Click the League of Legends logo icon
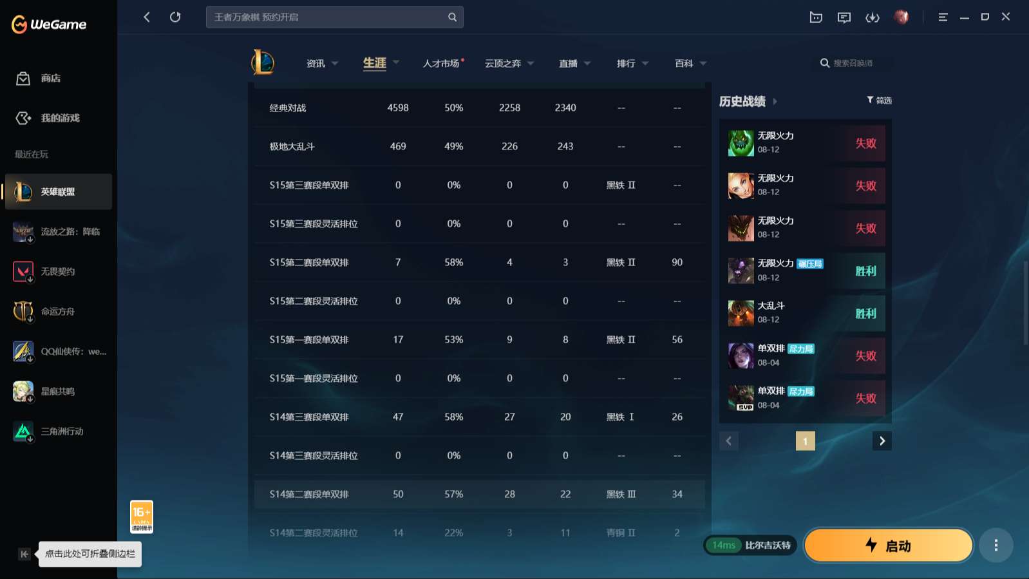1029x579 pixels. pos(263,62)
